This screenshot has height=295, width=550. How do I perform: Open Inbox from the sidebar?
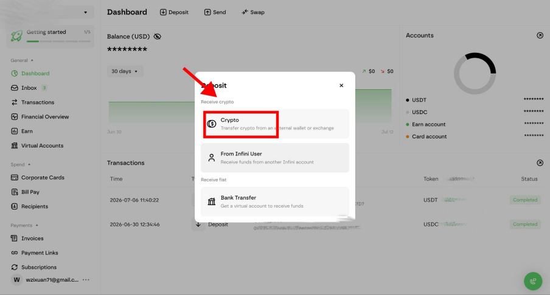click(29, 88)
